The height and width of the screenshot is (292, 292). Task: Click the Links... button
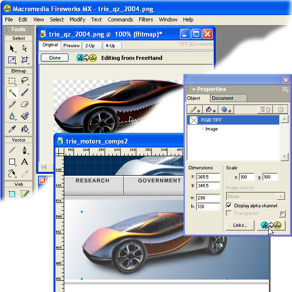coord(240,225)
